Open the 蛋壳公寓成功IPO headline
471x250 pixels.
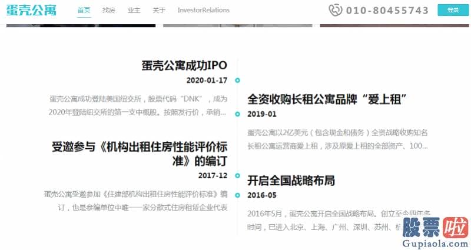point(184,65)
